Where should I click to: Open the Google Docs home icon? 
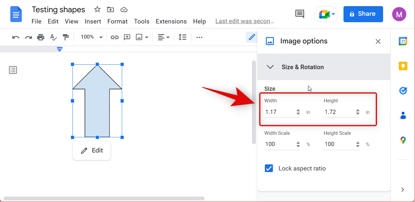[x=16, y=14]
